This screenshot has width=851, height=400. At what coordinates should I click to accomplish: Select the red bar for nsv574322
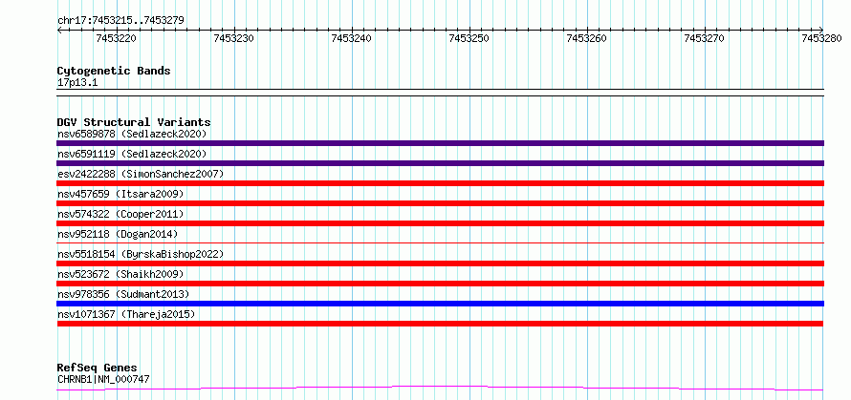[x=440, y=223]
